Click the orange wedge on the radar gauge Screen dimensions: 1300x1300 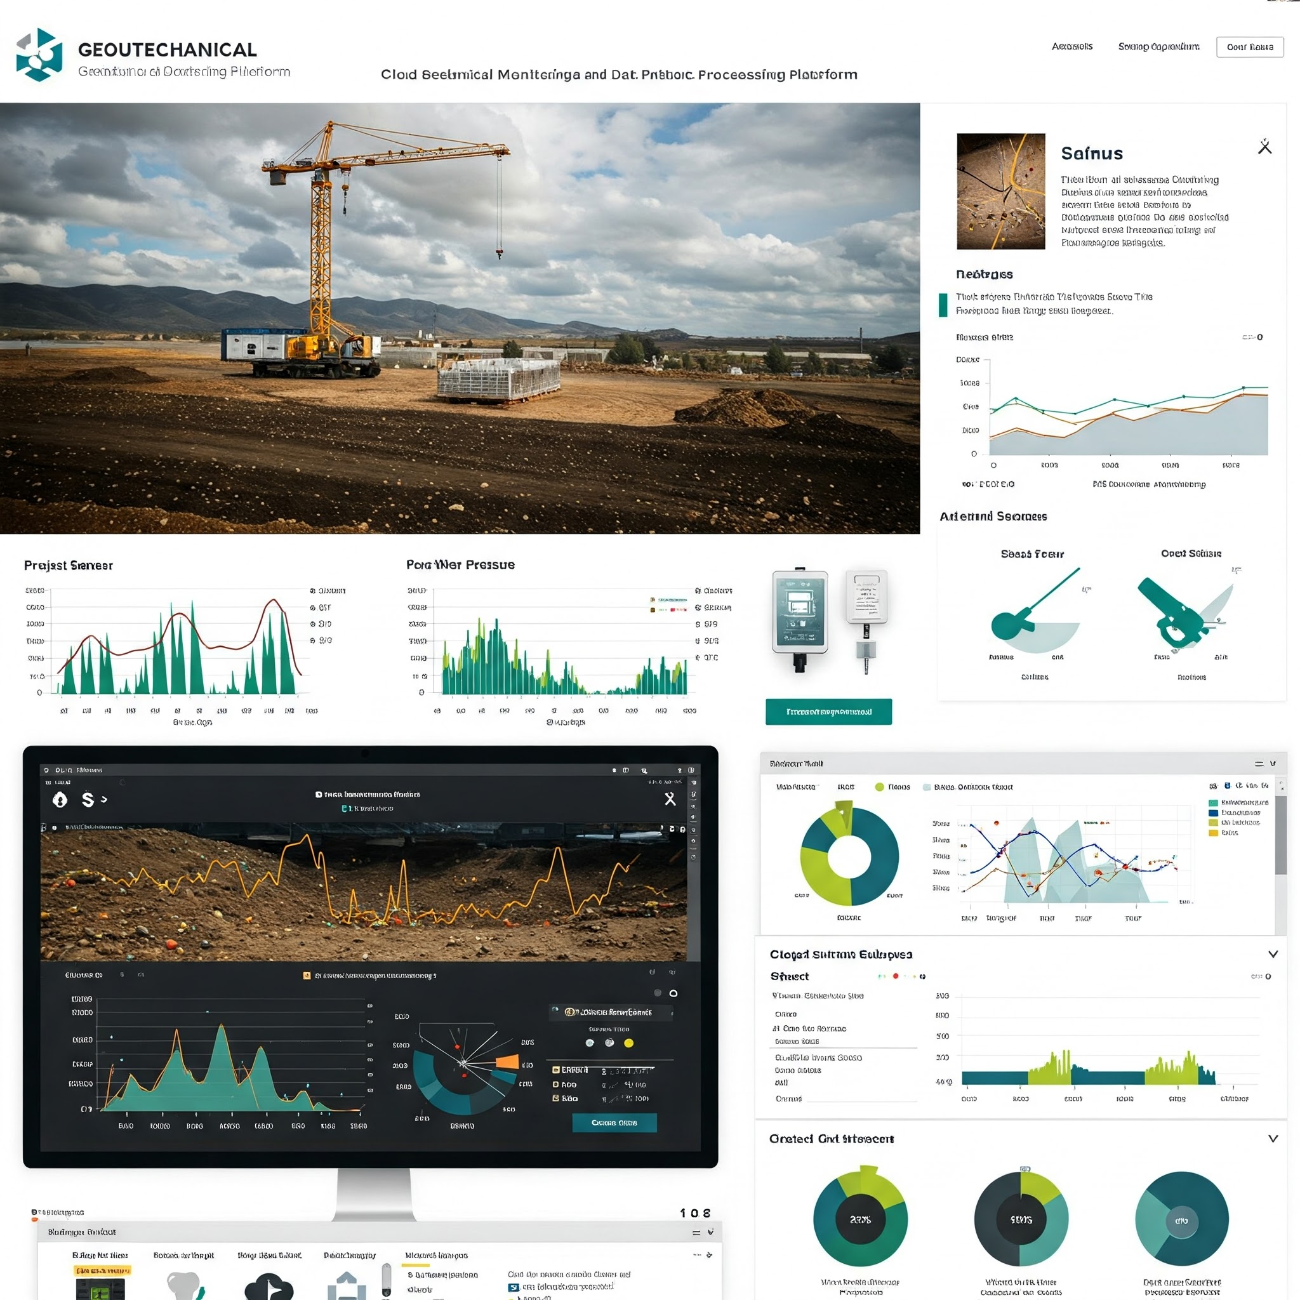point(507,1062)
